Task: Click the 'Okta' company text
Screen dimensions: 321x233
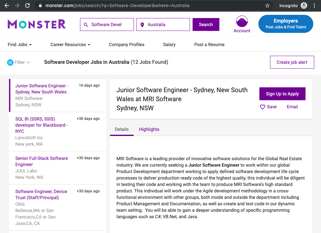Action: click(20, 204)
